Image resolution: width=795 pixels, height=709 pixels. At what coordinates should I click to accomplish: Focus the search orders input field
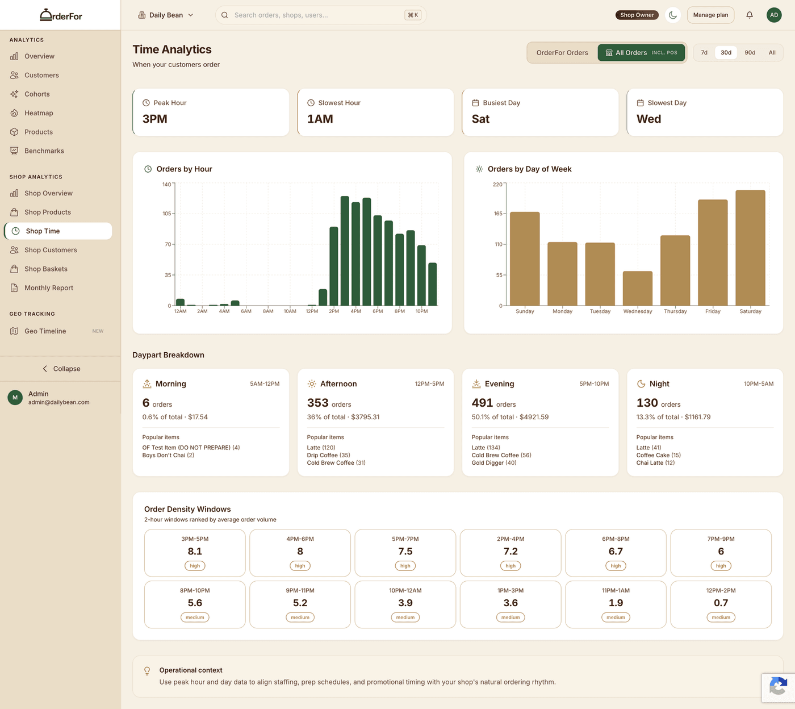321,15
